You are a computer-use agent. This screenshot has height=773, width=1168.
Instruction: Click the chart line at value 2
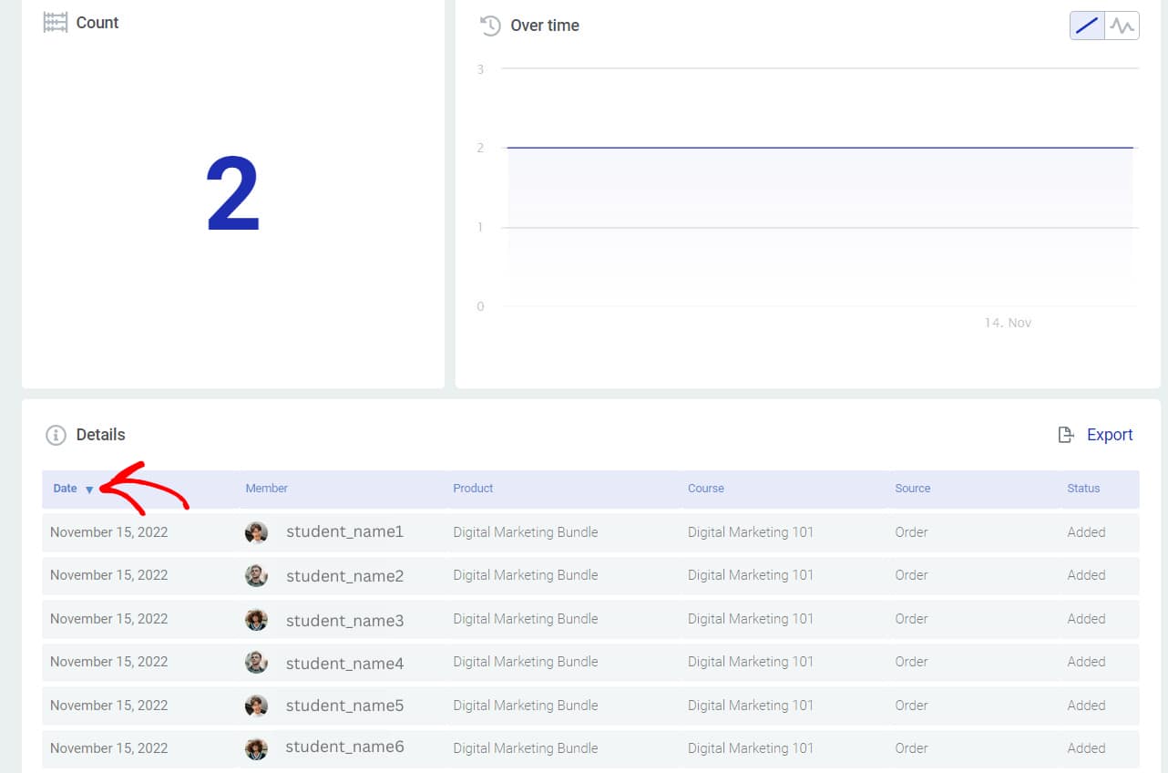tap(820, 148)
